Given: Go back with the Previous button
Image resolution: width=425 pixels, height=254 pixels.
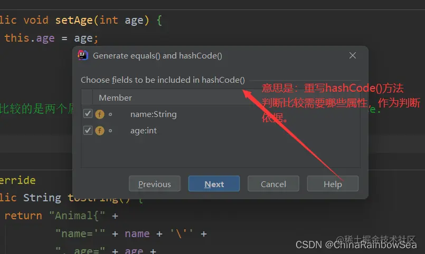Looking at the screenshot, I should coord(155,184).
